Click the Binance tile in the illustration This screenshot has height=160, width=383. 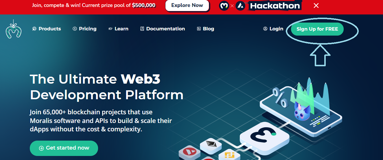[x=229, y=155]
